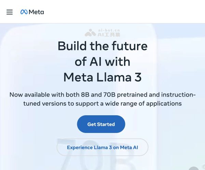Click the ai-bot.cn watermark logo icon
This screenshot has height=170, width=205.
(x=91, y=33)
